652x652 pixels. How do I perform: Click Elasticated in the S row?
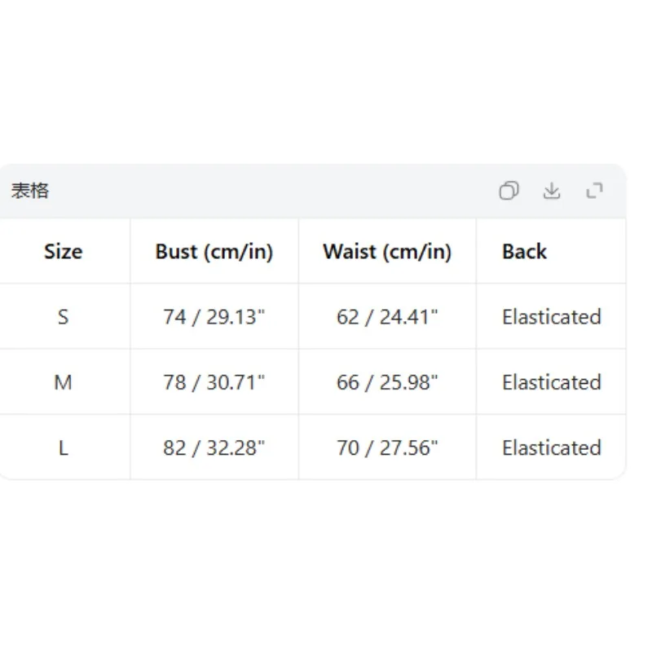click(x=552, y=317)
